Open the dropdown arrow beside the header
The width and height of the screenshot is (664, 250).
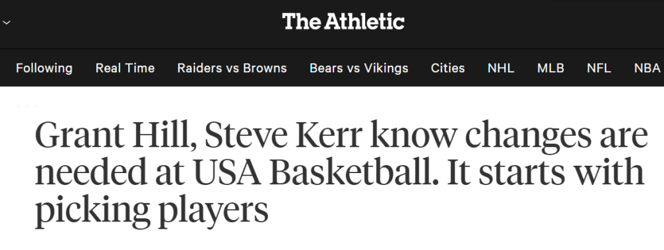pos(6,22)
